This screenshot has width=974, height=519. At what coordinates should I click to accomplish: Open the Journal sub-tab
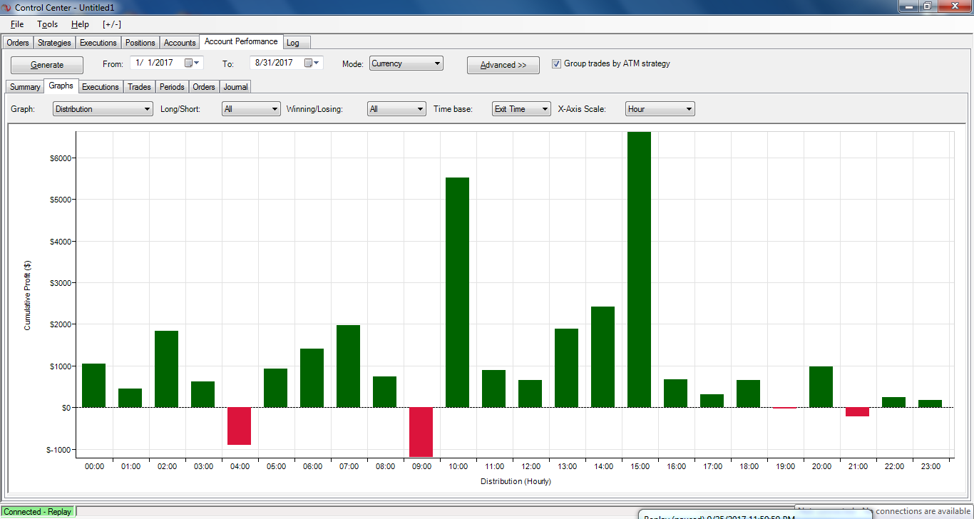point(235,87)
